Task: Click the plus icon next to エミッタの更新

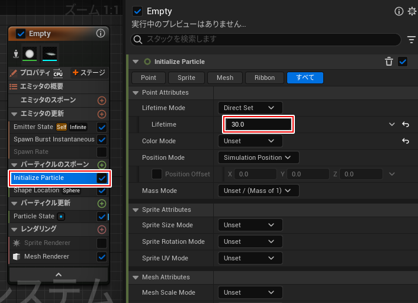Action: pyautogui.click(x=102, y=114)
